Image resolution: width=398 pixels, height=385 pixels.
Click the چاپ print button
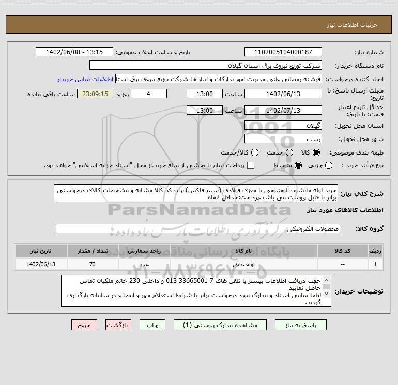(152, 325)
